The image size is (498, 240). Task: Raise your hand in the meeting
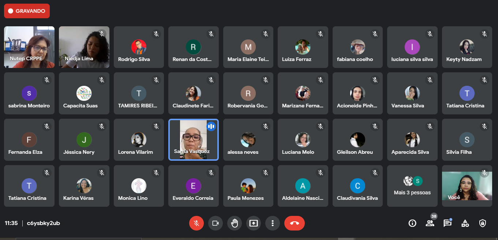235,223
